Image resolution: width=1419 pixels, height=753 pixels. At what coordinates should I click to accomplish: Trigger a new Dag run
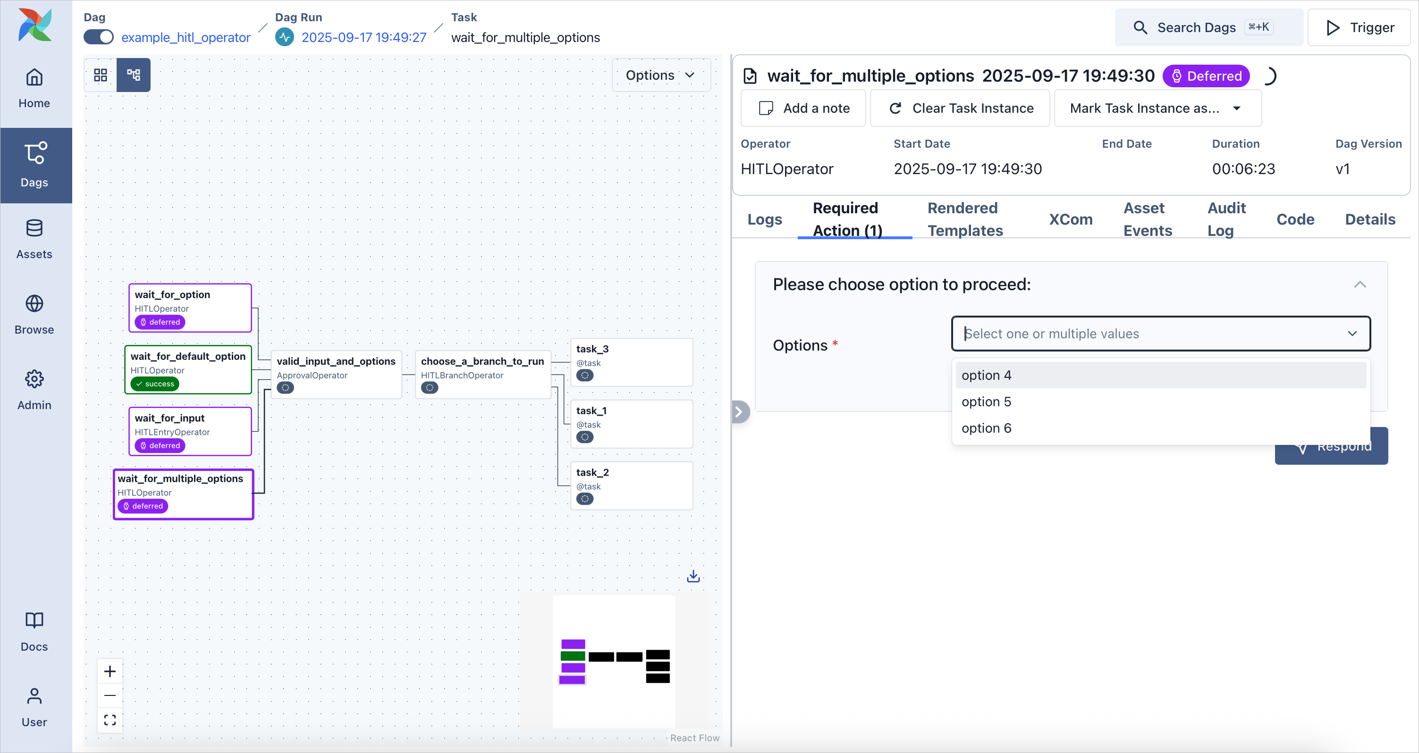pyautogui.click(x=1359, y=27)
